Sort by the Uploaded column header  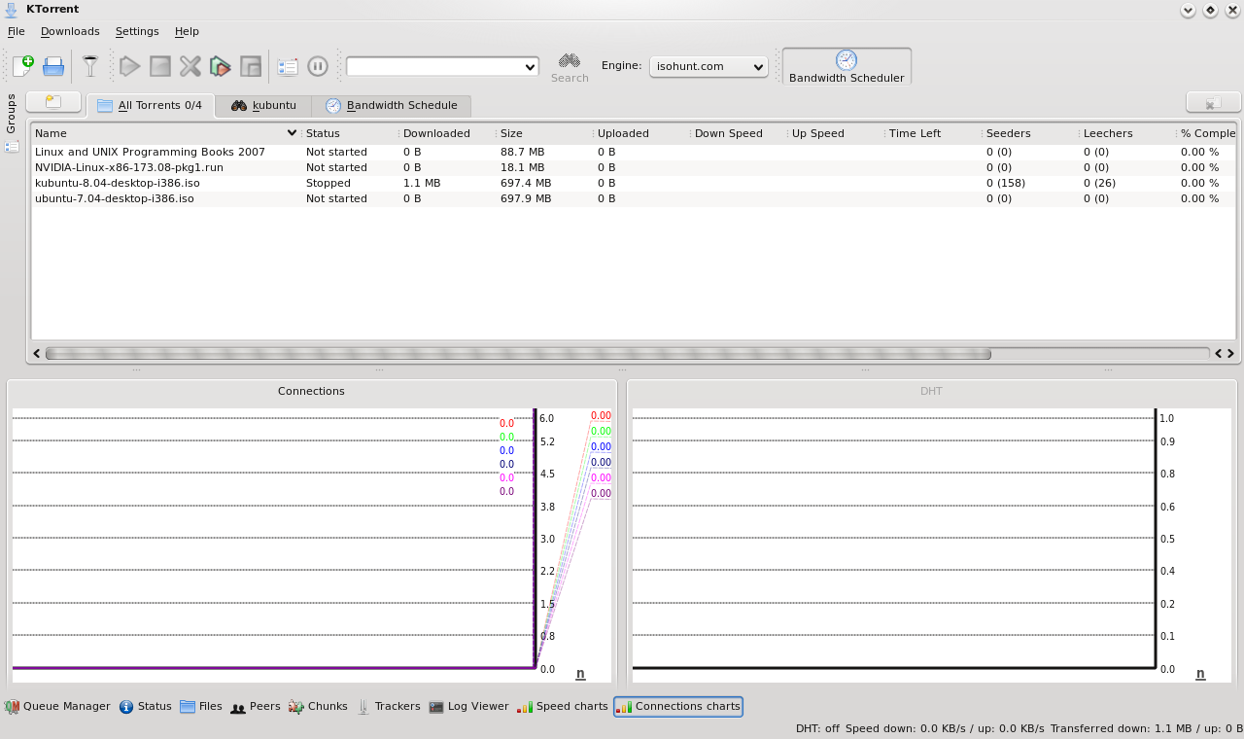point(641,133)
